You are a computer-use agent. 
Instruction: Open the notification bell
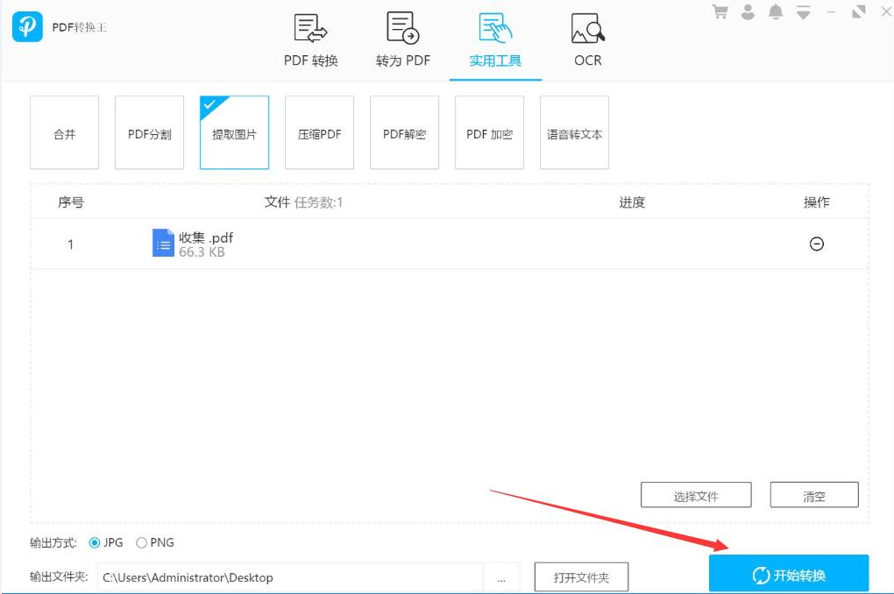pyautogui.click(x=776, y=12)
